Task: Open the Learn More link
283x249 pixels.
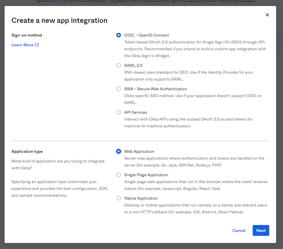Action: (23, 45)
